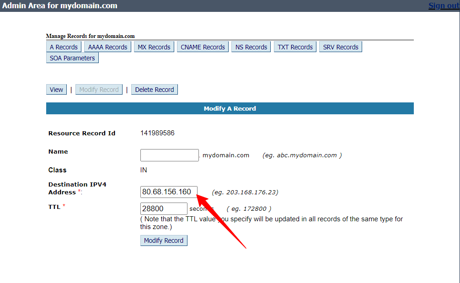The image size is (460, 283).
Task: Click the greyed-out Modify Record button
Action: 99,90
